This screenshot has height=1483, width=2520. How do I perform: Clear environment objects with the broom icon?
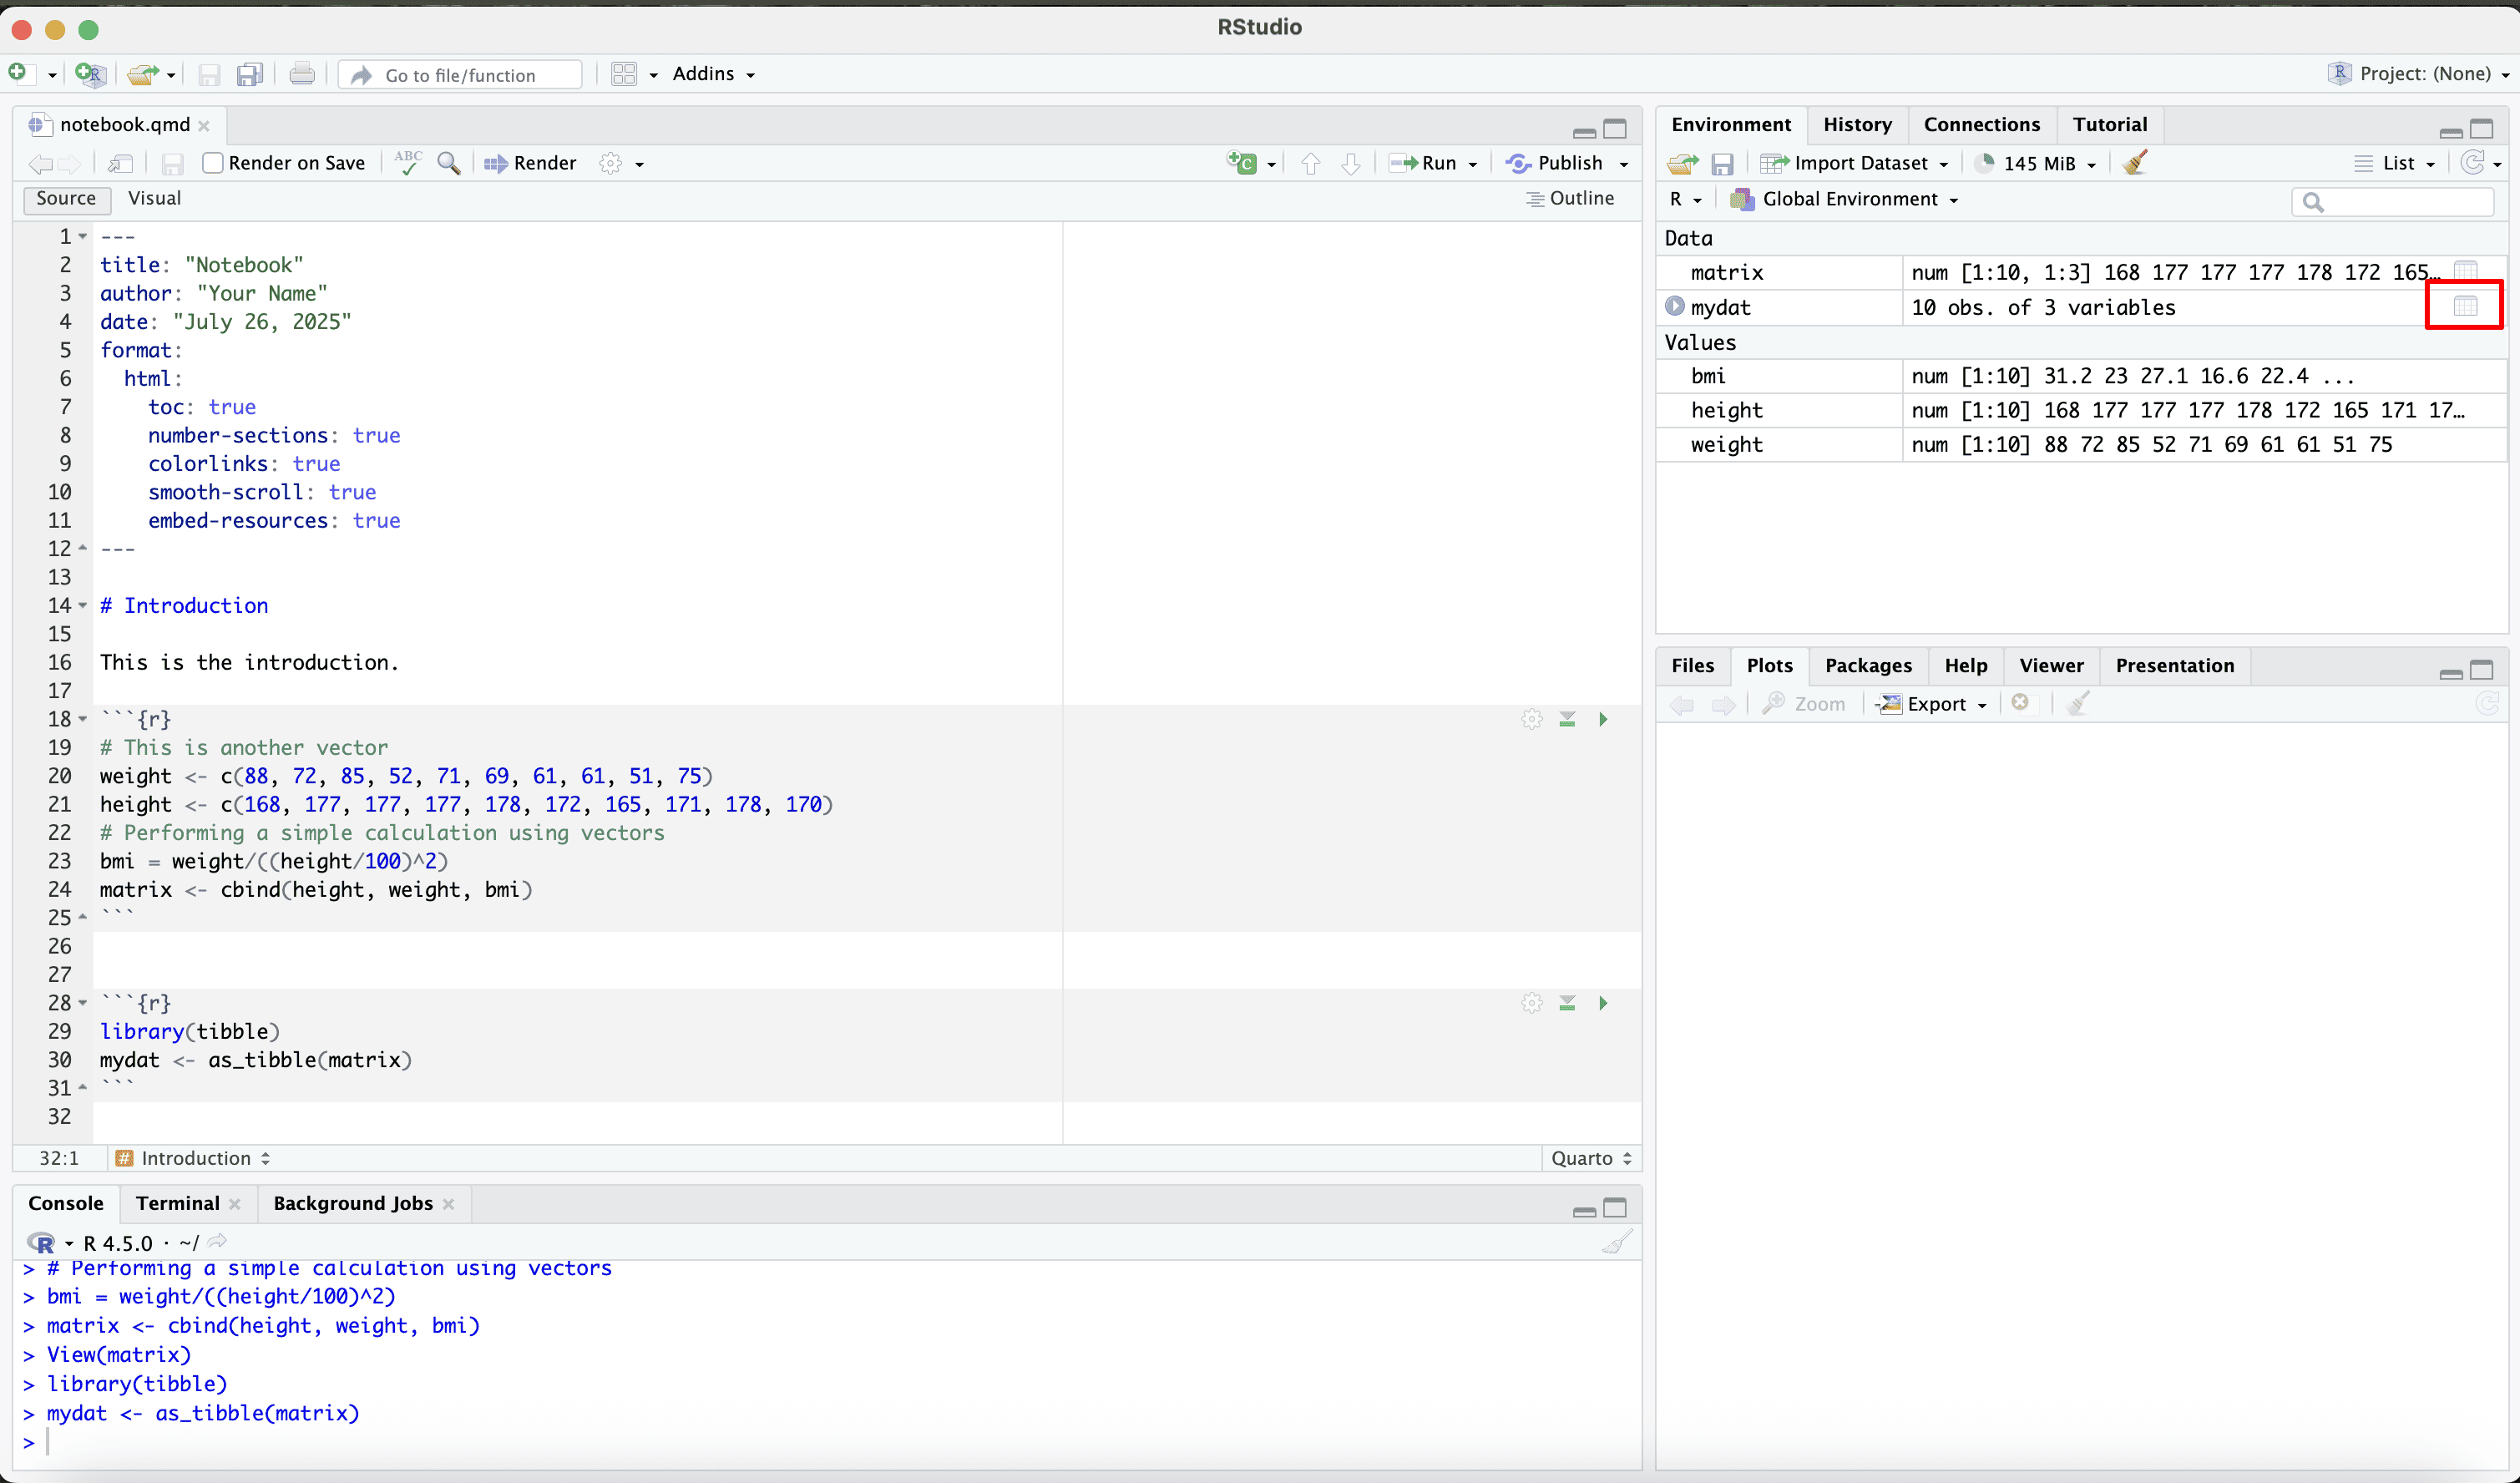click(x=2135, y=163)
